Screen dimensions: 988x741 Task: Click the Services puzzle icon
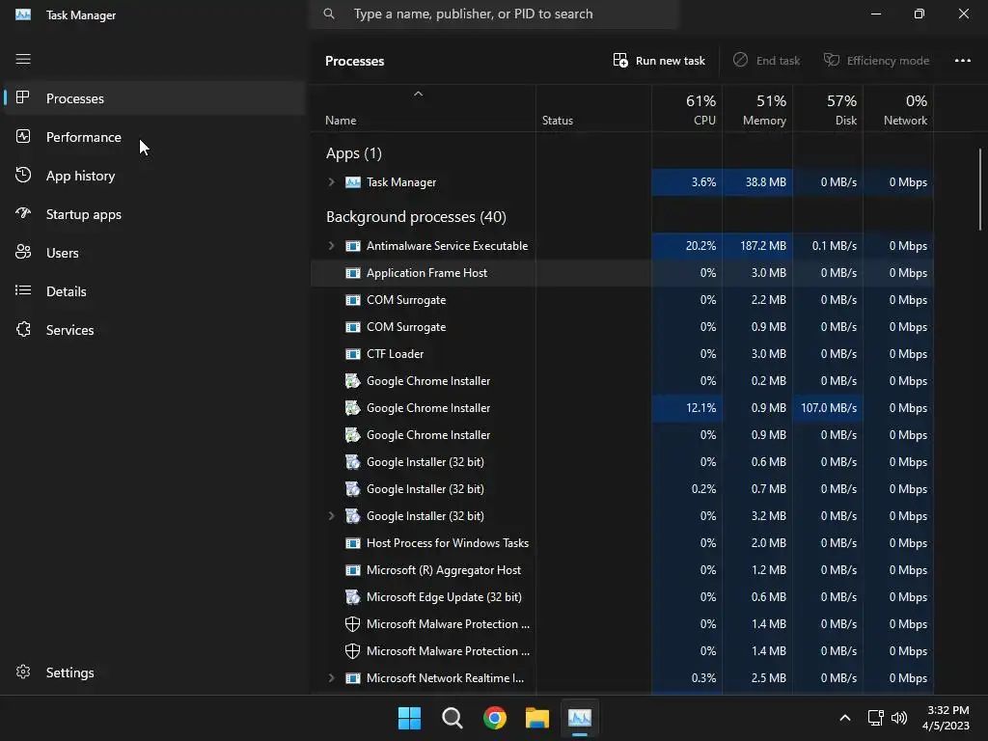(x=23, y=329)
